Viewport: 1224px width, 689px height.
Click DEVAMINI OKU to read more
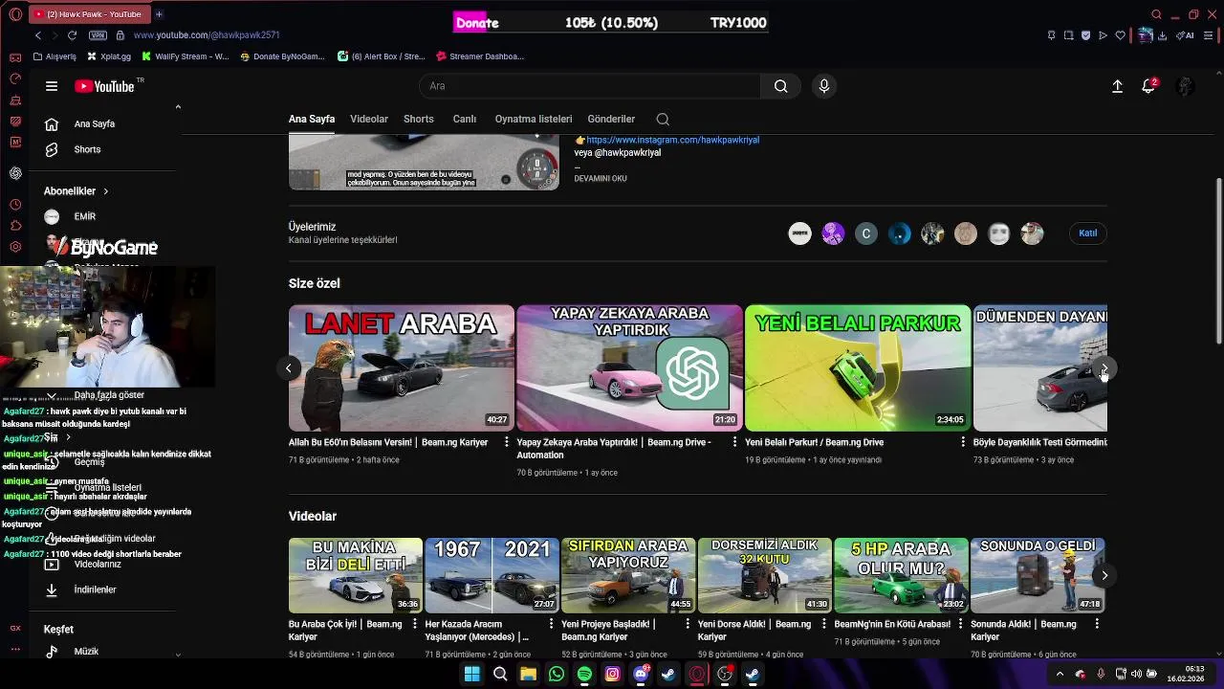tap(601, 179)
